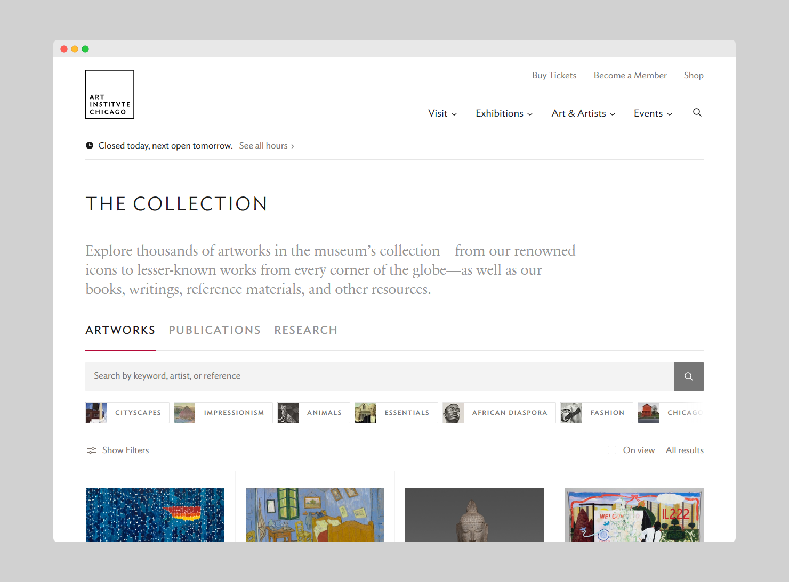Choose the African Diaspora category thumbnail

(x=453, y=413)
